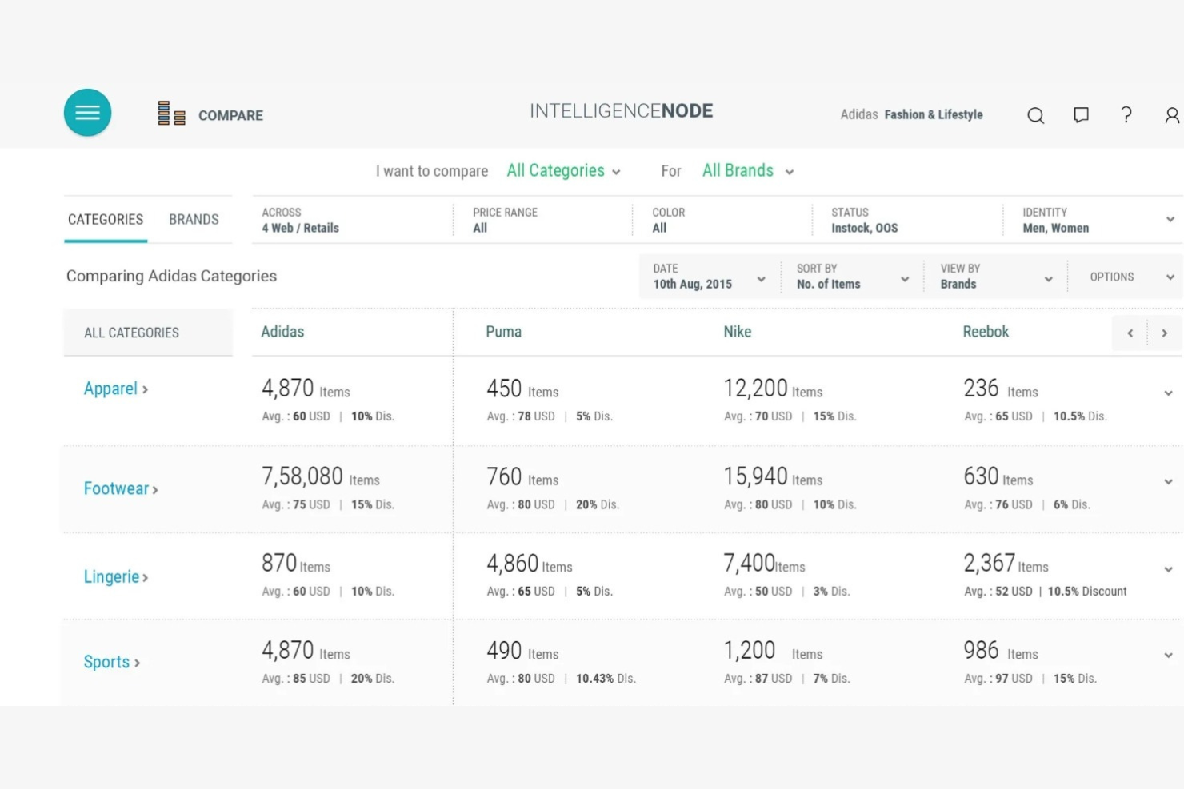Open the user profile icon
The width and height of the screenshot is (1184, 789).
1171,115
